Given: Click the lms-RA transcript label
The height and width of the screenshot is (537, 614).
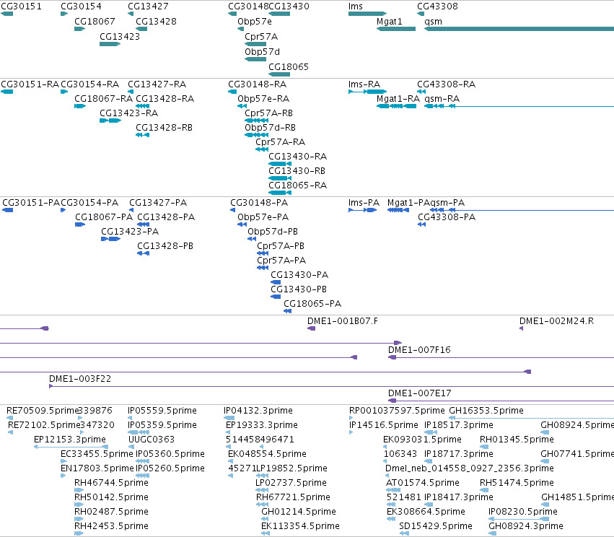Looking at the screenshot, I should 364,84.
